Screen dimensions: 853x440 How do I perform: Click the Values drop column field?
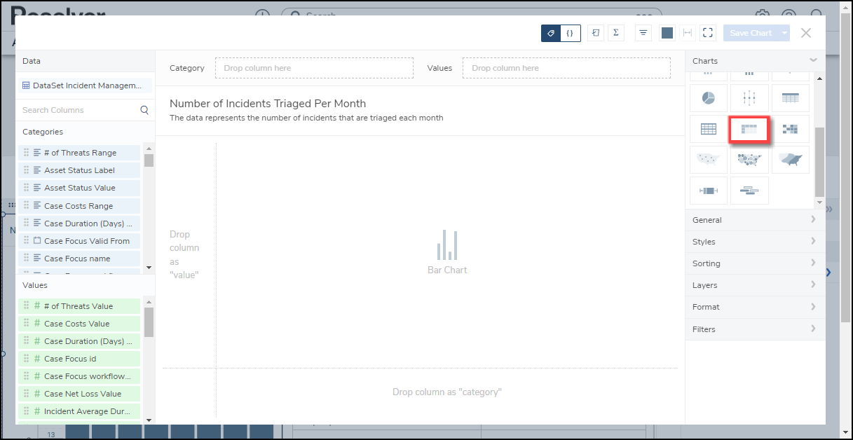pyautogui.click(x=566, y=68)
